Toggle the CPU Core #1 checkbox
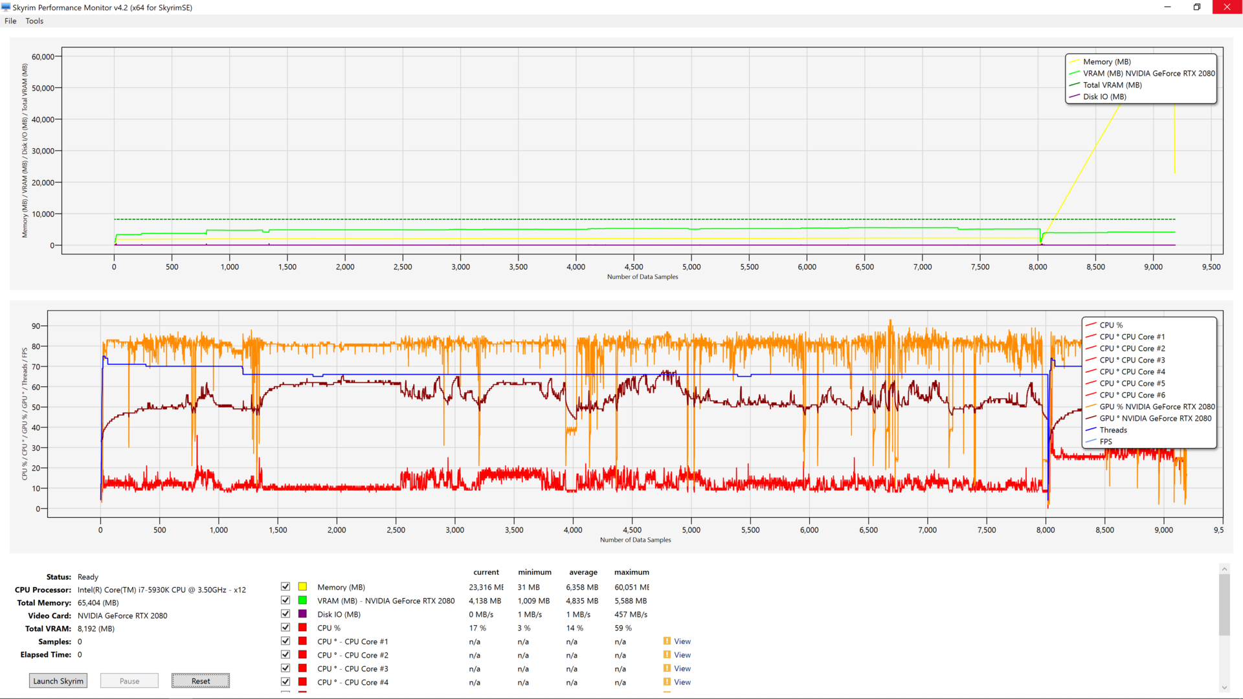This screenshot has height=699, width=1243. point(286,641)
